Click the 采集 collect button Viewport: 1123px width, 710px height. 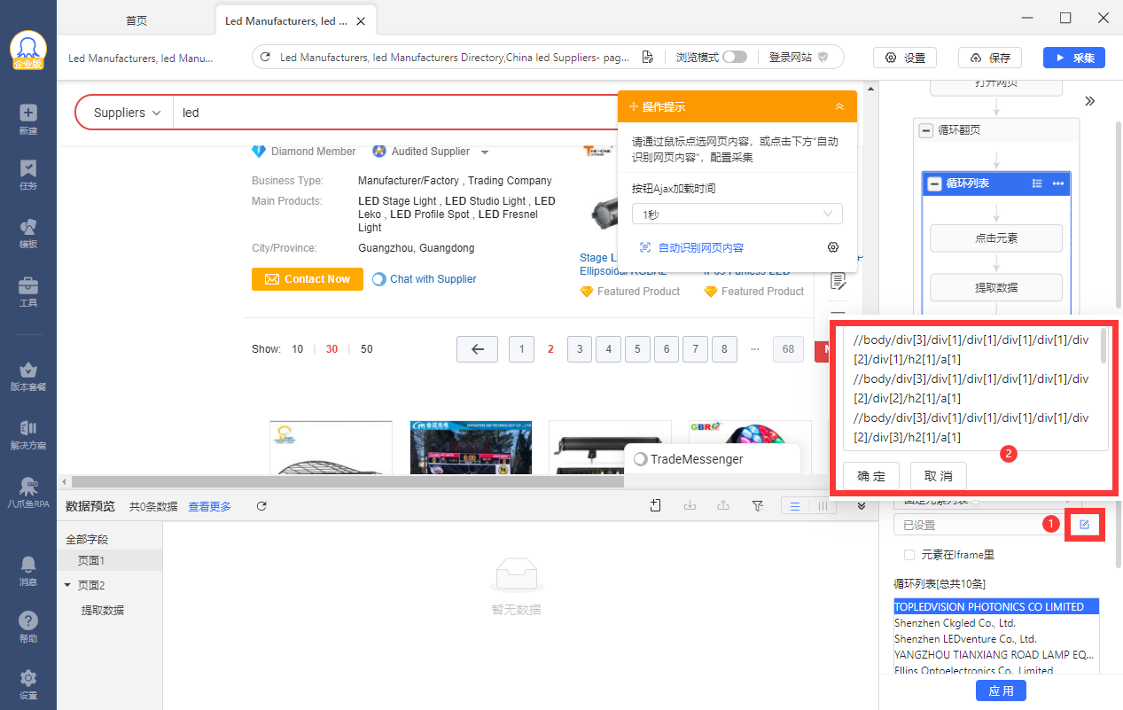(x=1074, y=58)
